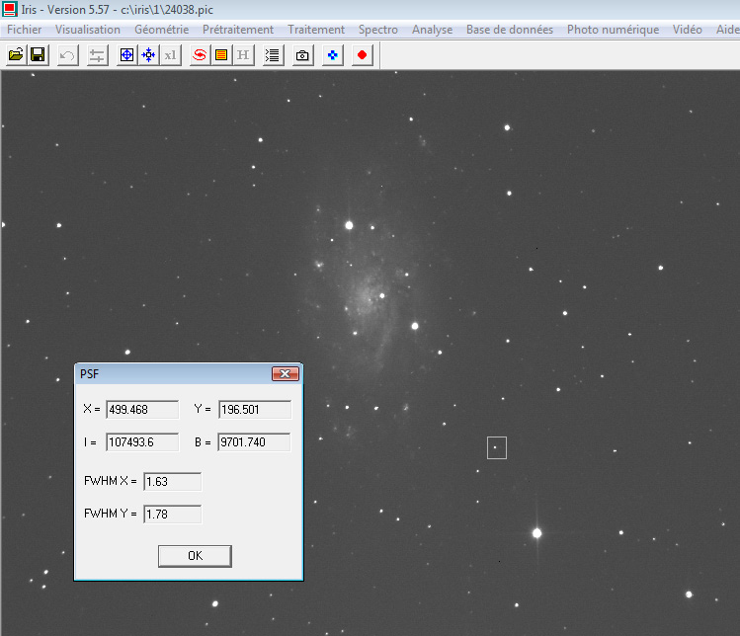
Task: Click the undo arrow toolbar icon
Action: pyautogui.click(x=68, y=55)
